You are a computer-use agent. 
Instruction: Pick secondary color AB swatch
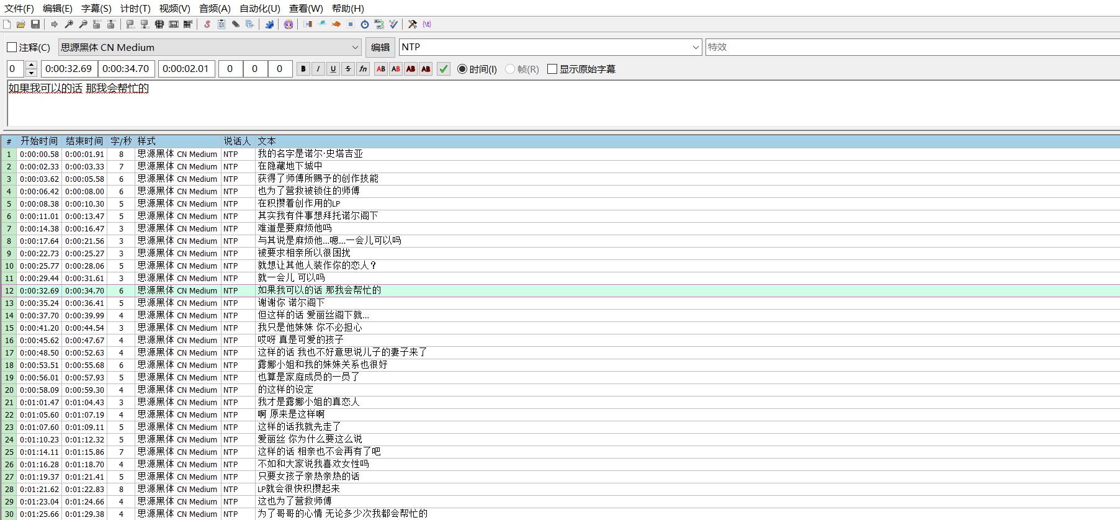[x=396, y=69]
